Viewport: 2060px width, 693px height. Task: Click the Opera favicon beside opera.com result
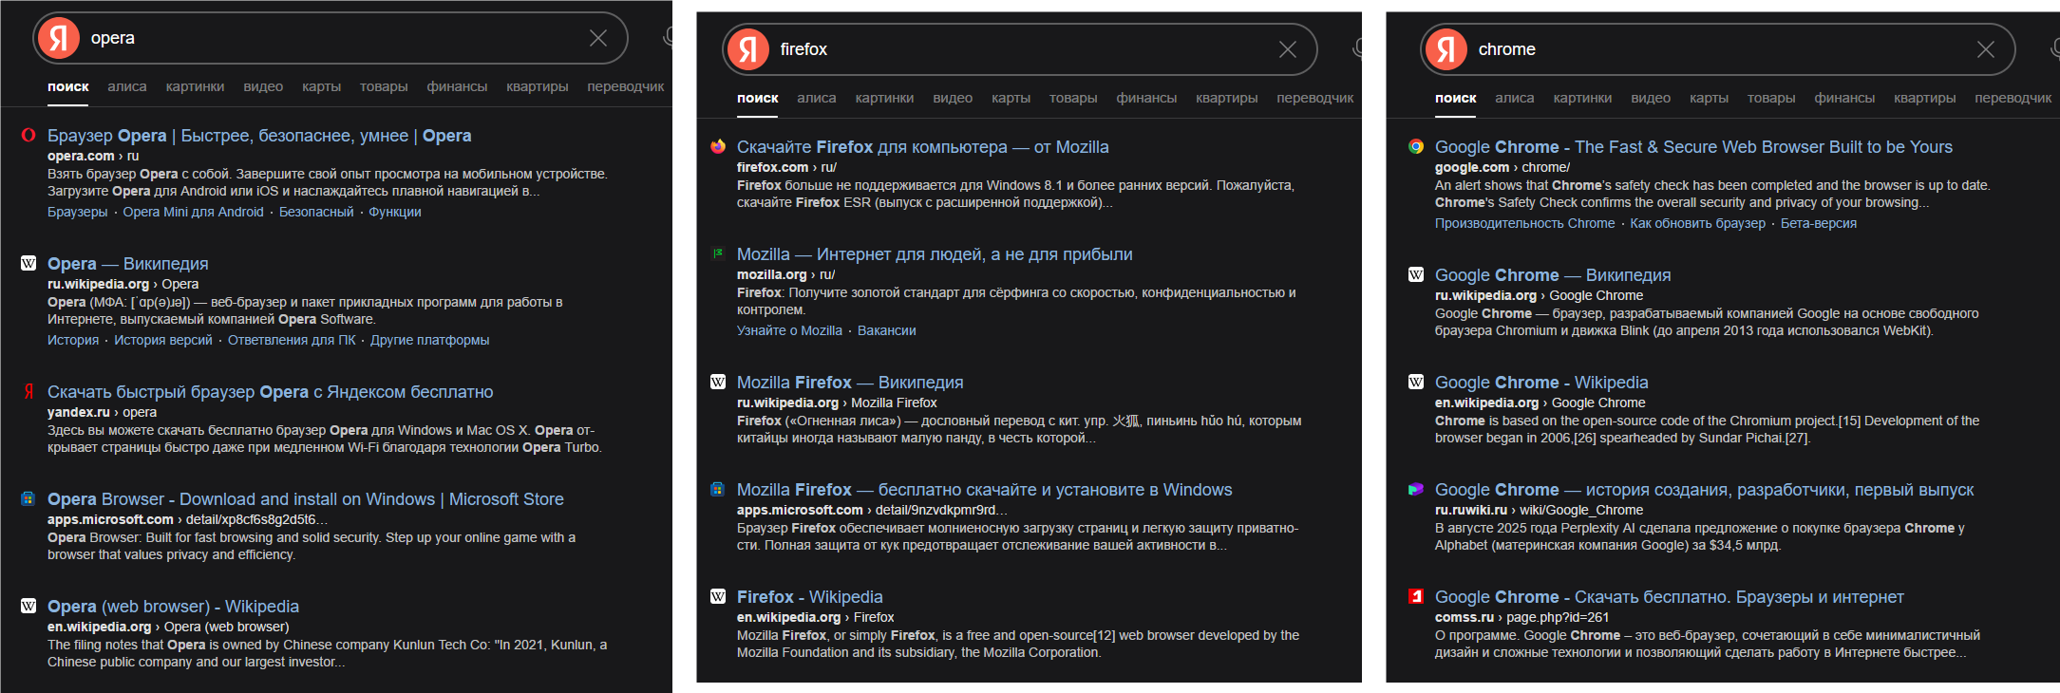point(28,136)
